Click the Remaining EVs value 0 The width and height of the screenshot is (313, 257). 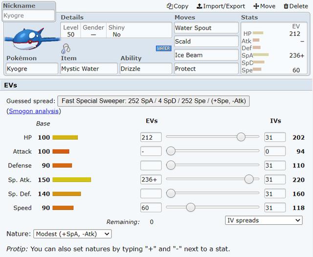tap(152, 222)
